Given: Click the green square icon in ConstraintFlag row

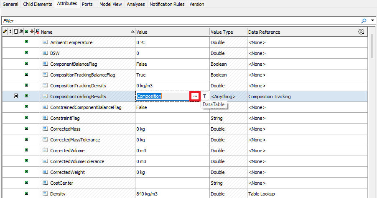Looking at the screenshot, I should click(26, 118).
